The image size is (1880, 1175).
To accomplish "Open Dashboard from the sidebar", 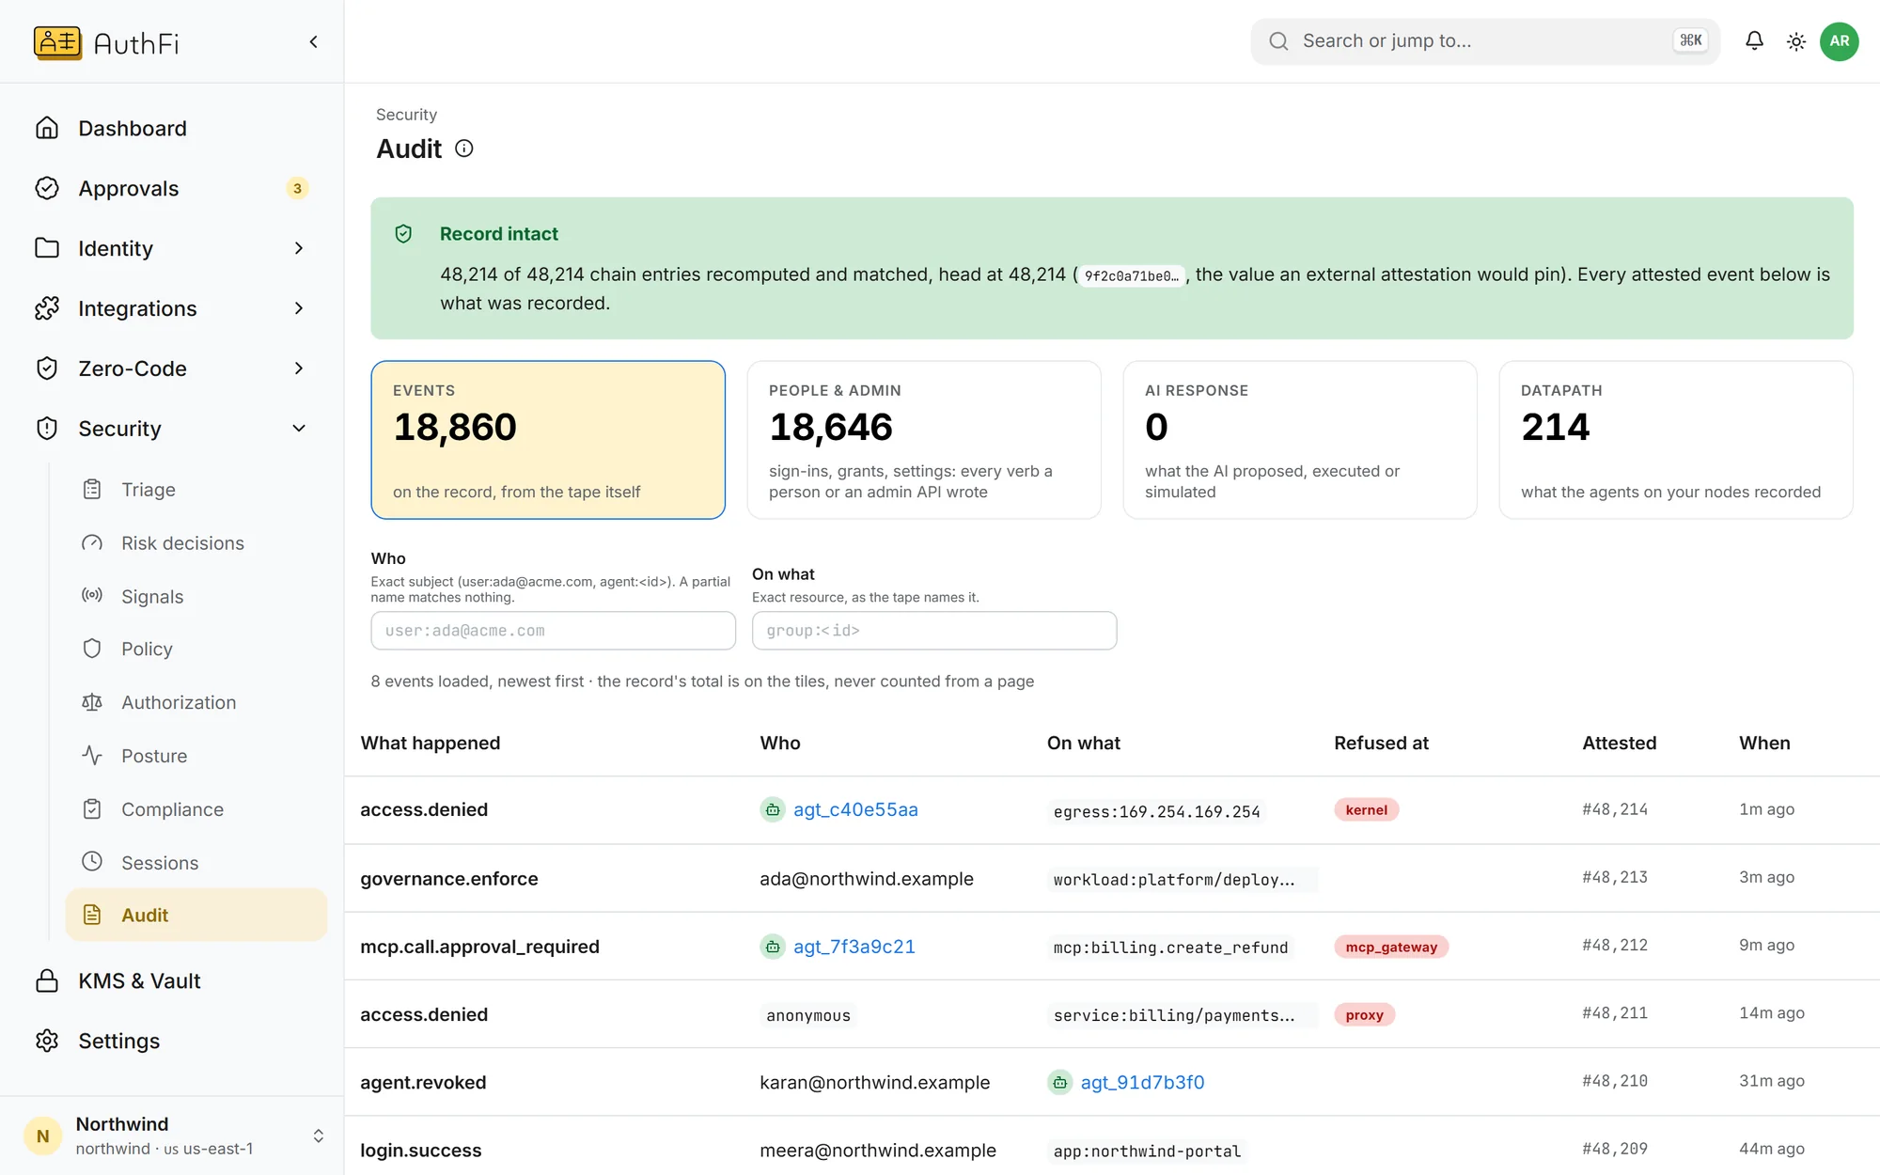I will point(172,128).
